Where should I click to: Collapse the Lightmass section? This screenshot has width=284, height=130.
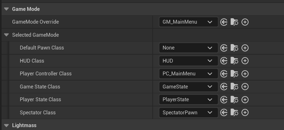pos(6,125)
